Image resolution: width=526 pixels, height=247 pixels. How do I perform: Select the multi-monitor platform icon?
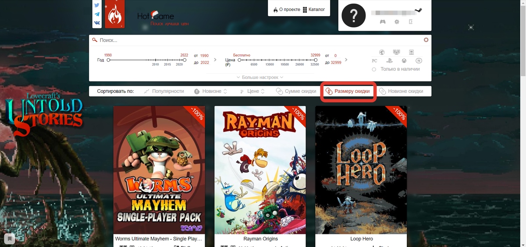pyautogui.click(x=396, y=52)
